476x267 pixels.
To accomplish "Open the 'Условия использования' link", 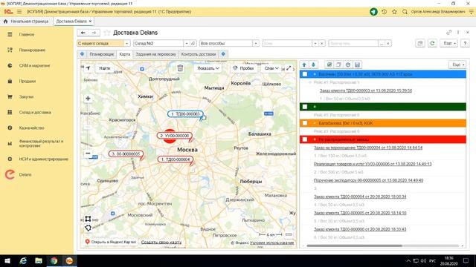I will point(272,243).
